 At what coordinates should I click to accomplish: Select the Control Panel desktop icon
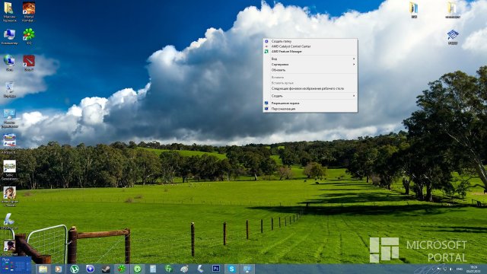click(x=9, y=119)
